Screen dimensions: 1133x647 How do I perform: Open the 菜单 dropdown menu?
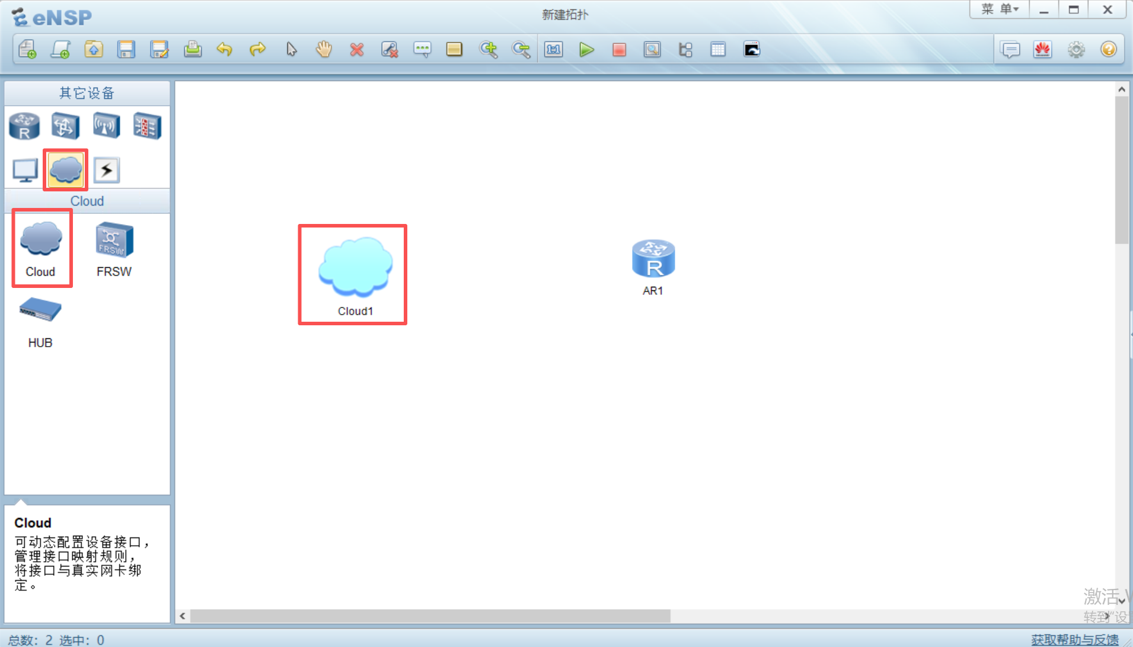click(1000, 9)
